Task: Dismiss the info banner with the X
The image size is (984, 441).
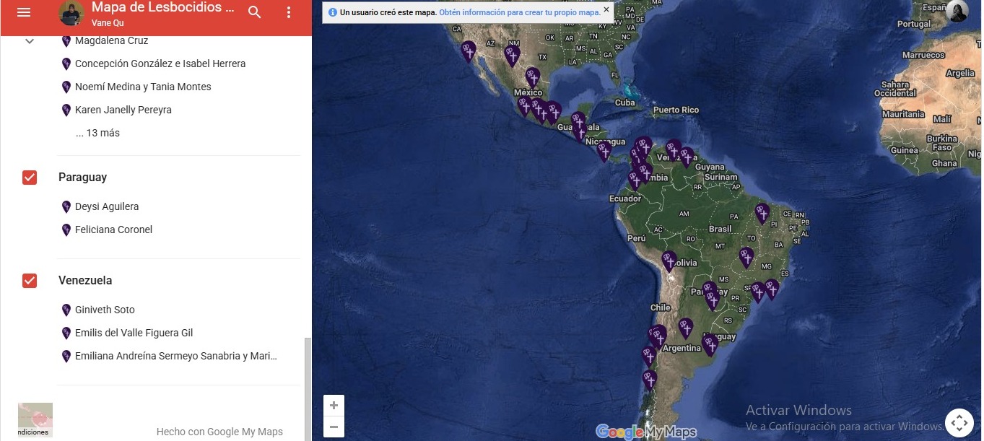Action: [606, 10]
